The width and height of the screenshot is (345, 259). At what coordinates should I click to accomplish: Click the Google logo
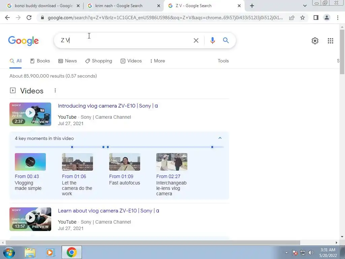(x=24, y=41)
